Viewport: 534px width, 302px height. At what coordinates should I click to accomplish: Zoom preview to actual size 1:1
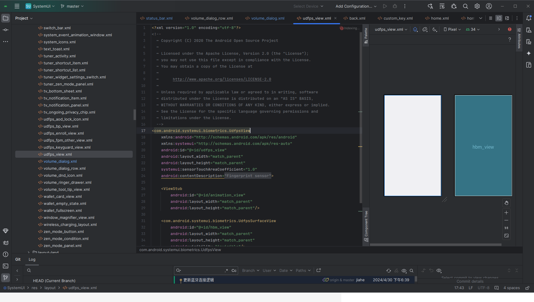coord(506,228)
